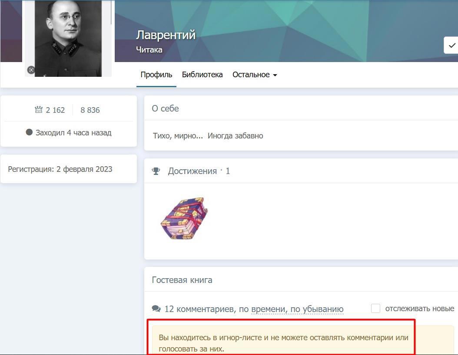Click the checkmark button on the banner
458x355 pixels.
[x=451, y=46]
